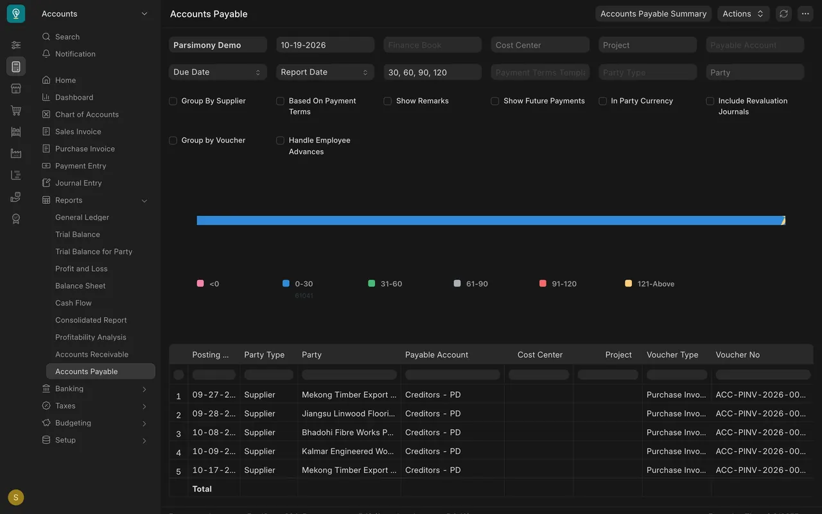Check the Show Future Payments box
The image size is (822, 514).
click(494, 101)
